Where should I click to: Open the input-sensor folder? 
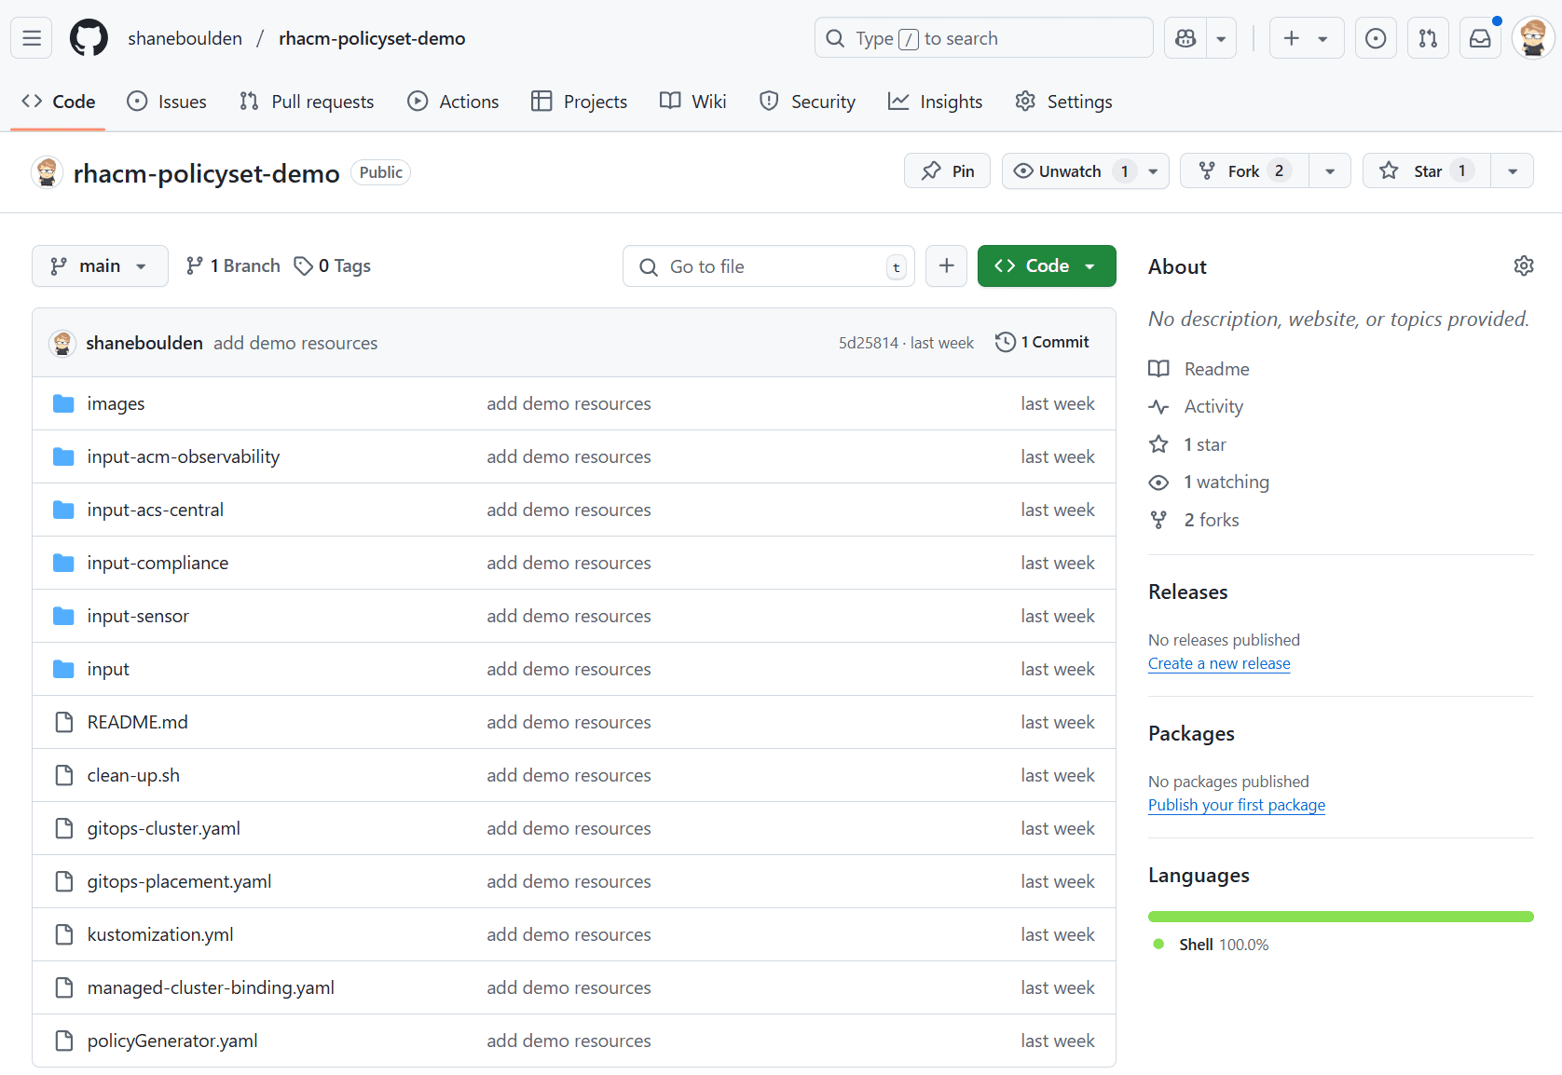(138, 617)
